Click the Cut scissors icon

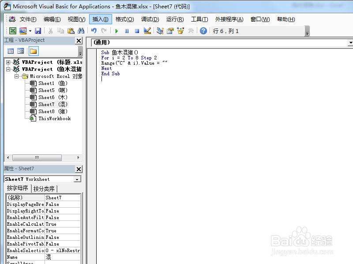click(50, 31)
